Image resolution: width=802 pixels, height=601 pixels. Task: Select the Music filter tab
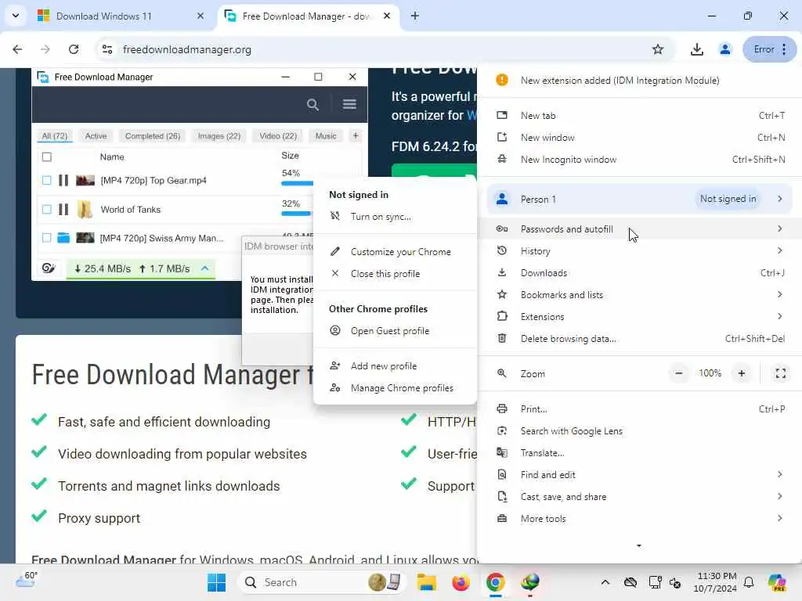pyautogui.click(x=326, y=136)
